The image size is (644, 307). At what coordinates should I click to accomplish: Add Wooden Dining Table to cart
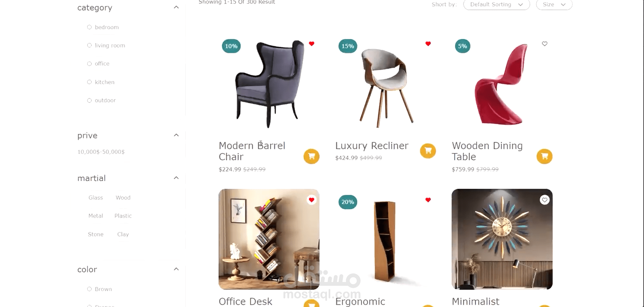pyautogui.click(x=545, y=157)
